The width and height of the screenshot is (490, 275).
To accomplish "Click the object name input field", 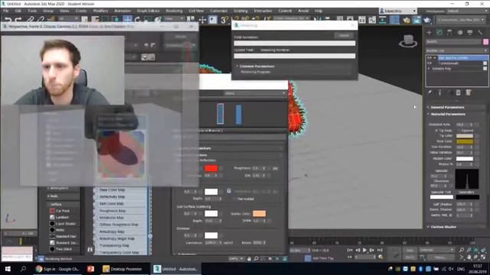I will pyautogui.click(x=454, y=41).
